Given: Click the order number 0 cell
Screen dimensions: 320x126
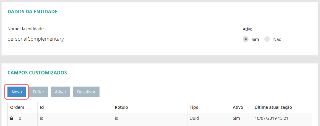Looking at the screenshot, I should (x=20, y=118).
